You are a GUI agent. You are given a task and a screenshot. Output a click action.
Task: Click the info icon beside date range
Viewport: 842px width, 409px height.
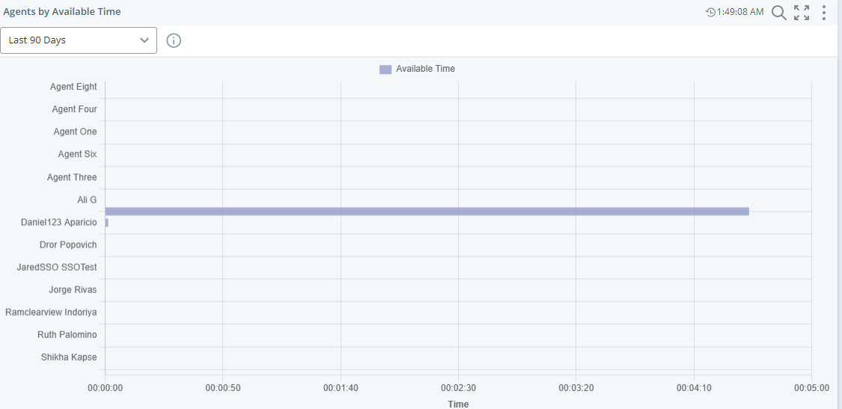point(174,40)
